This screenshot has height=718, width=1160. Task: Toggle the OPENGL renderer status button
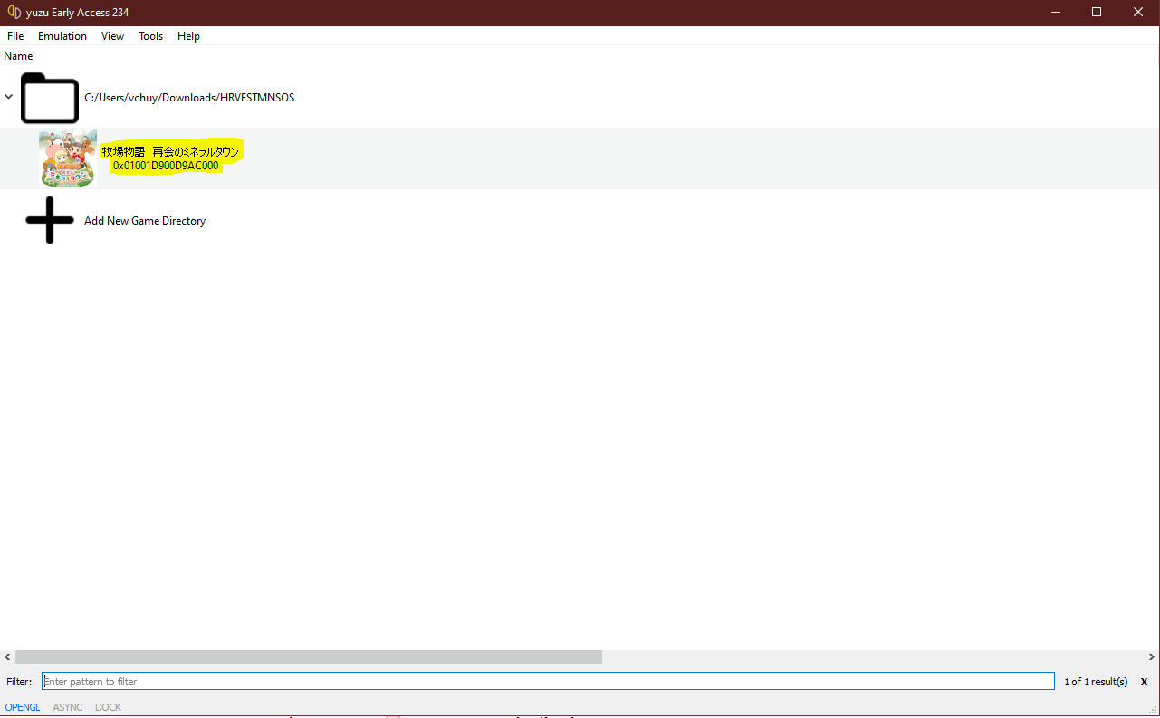coord(23,707)
